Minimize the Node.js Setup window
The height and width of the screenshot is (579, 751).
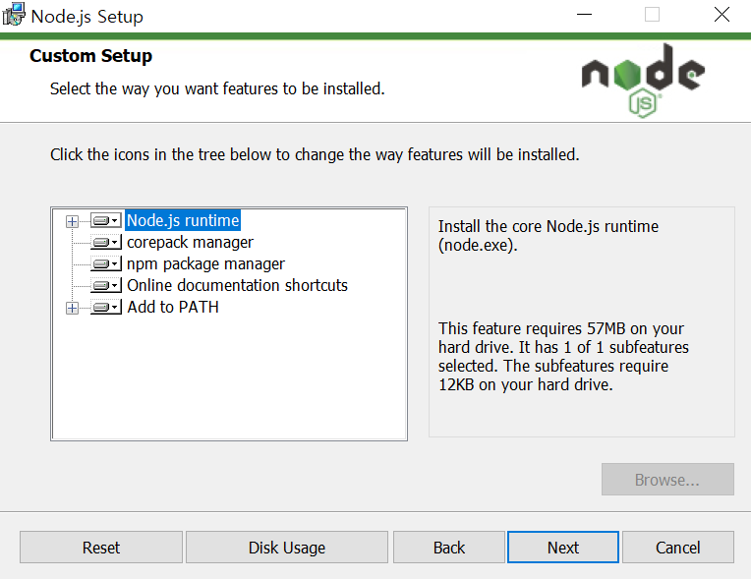pos(584,15)
